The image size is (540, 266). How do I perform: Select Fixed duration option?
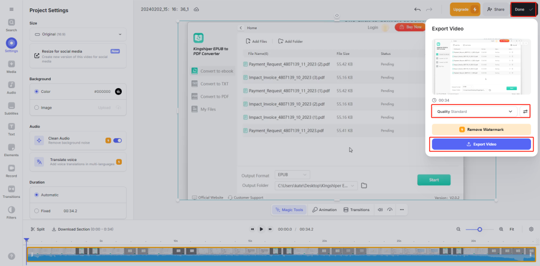36,211
